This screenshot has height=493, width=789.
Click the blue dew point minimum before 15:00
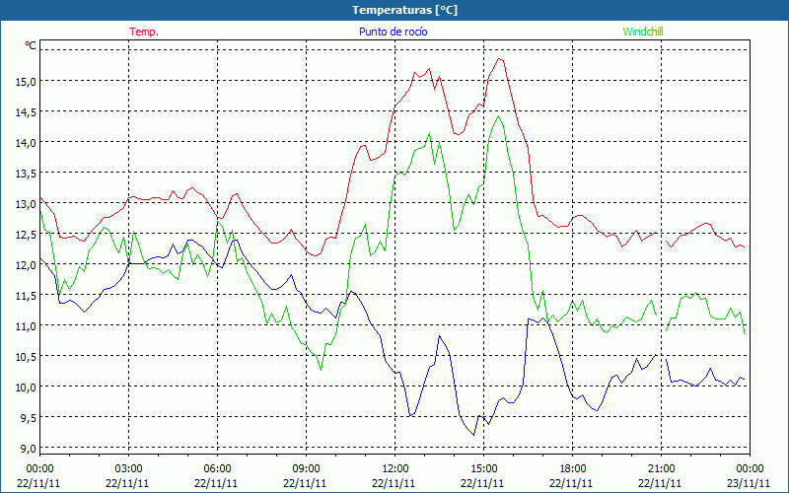point(473,435)
